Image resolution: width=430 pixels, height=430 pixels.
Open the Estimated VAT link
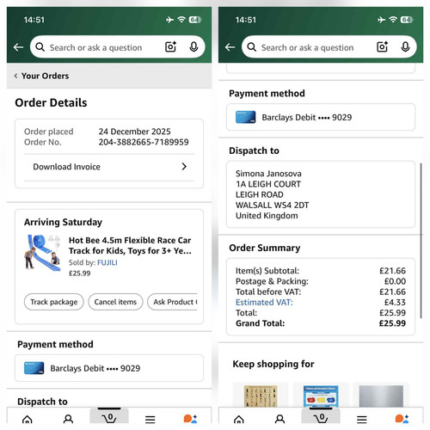coord(264,303)
